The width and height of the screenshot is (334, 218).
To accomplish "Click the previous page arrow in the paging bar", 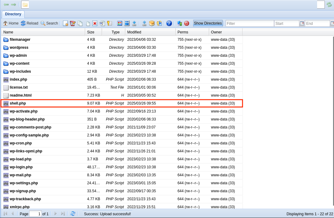I will pyautogui.click(x=13, y=213).
